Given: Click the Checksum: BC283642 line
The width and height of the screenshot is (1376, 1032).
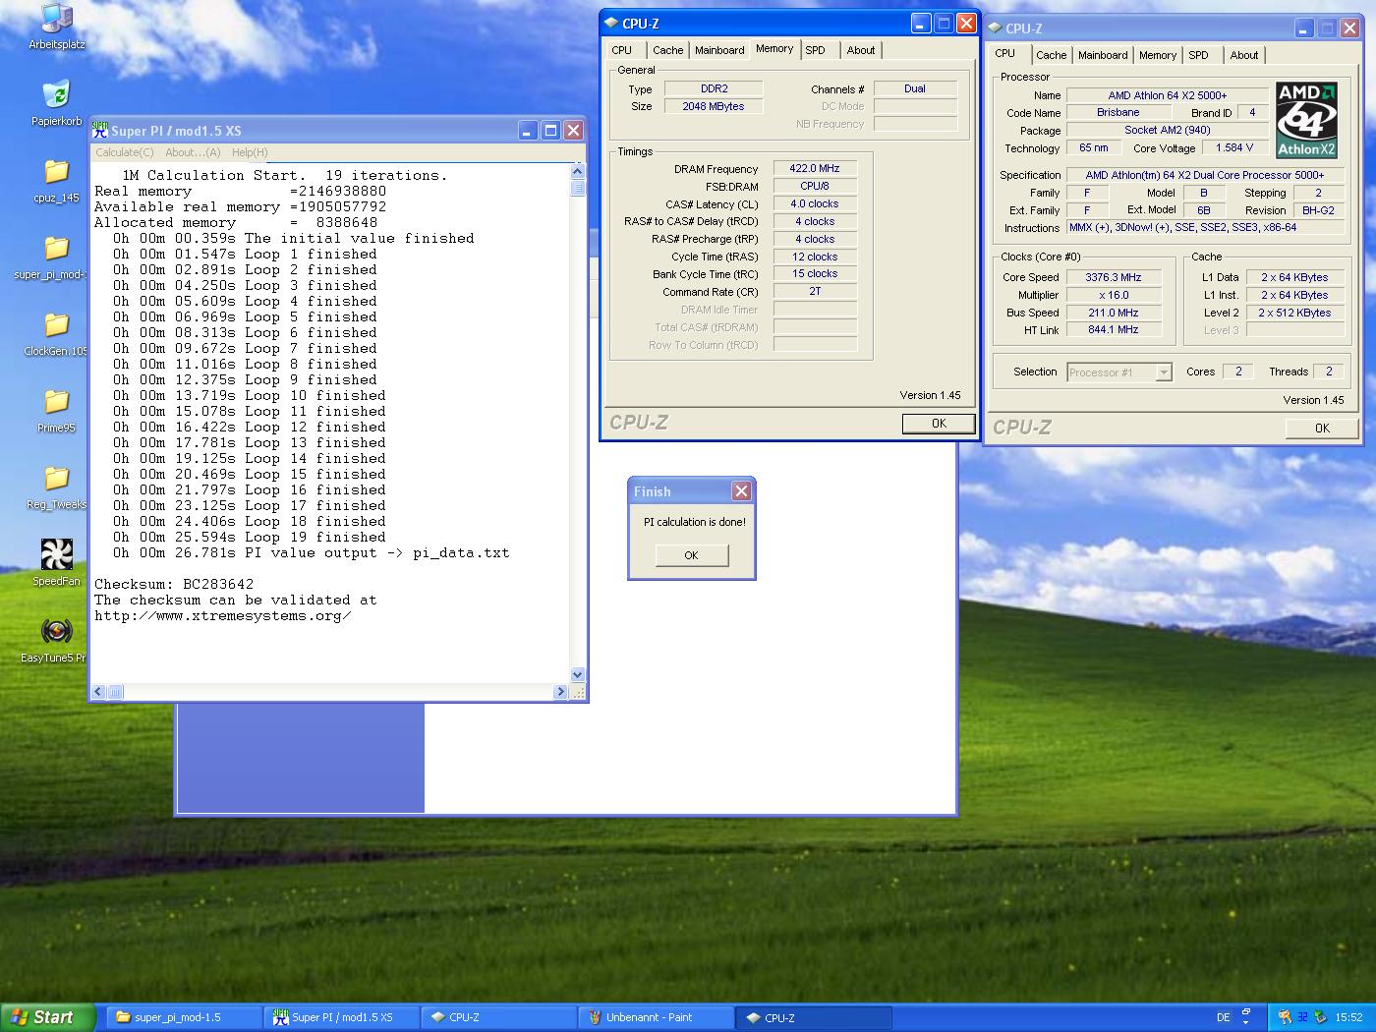Looking at the screenshot, I should click(x=174, y=584).
